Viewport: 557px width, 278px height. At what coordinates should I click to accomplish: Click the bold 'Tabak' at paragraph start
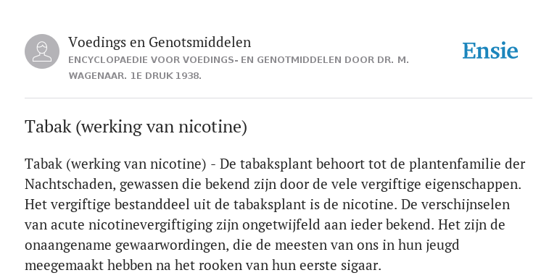pos(44,164)
